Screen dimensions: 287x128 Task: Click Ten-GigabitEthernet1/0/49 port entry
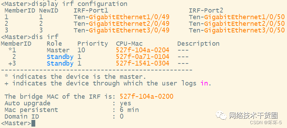pos(122,17)
